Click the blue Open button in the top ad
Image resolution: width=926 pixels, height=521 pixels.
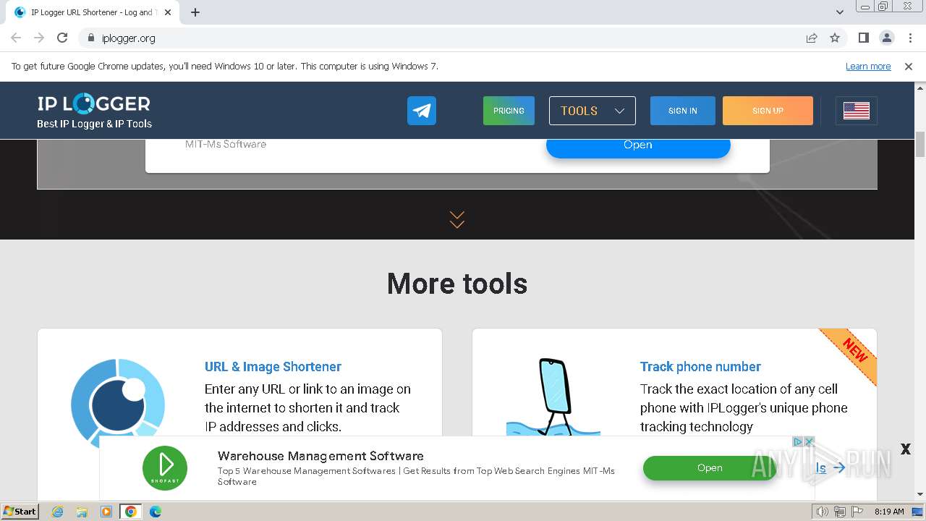coord(638,146)
